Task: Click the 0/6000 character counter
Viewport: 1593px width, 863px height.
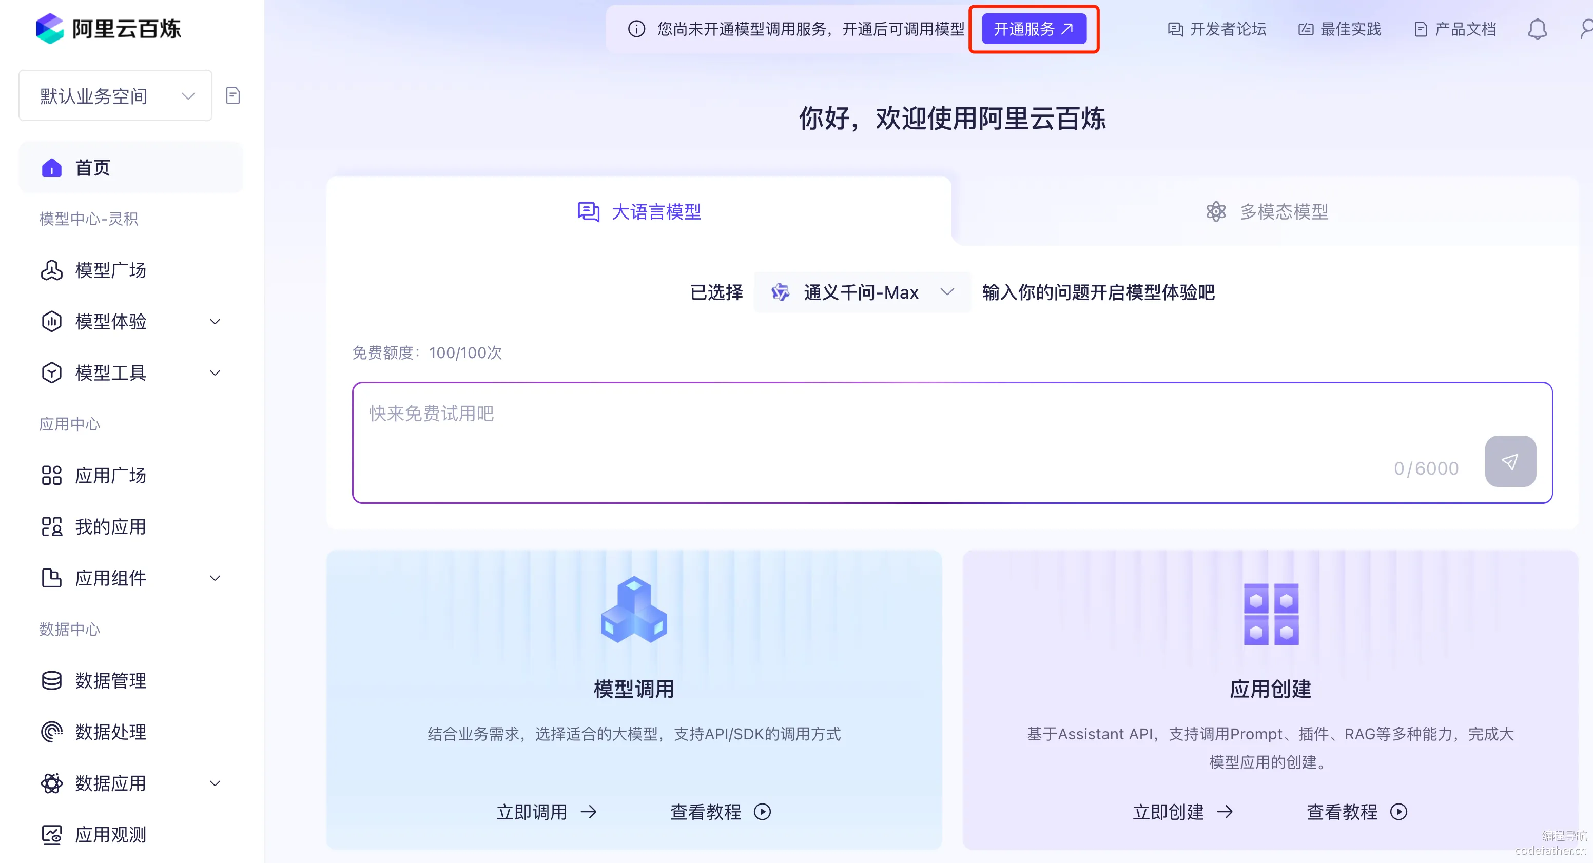Action: click(1426, 468)
